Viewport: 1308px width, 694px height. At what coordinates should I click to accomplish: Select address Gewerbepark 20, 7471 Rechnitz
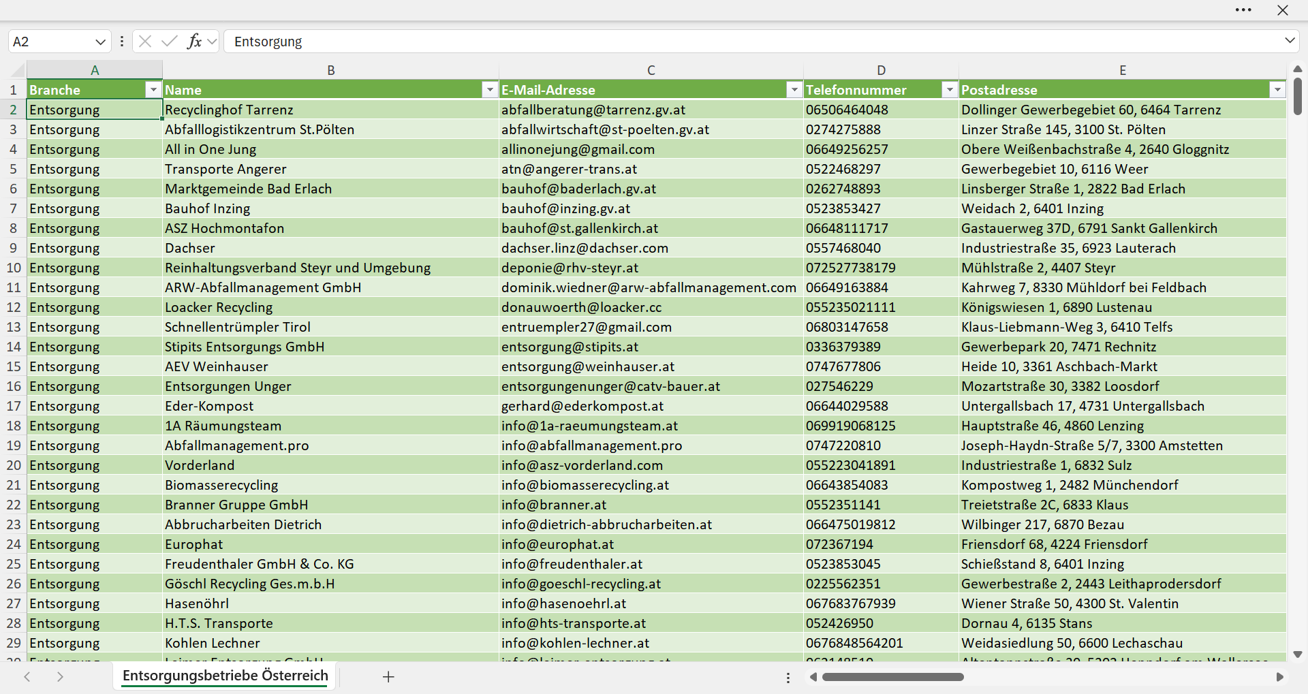(x=1123, y=347)
